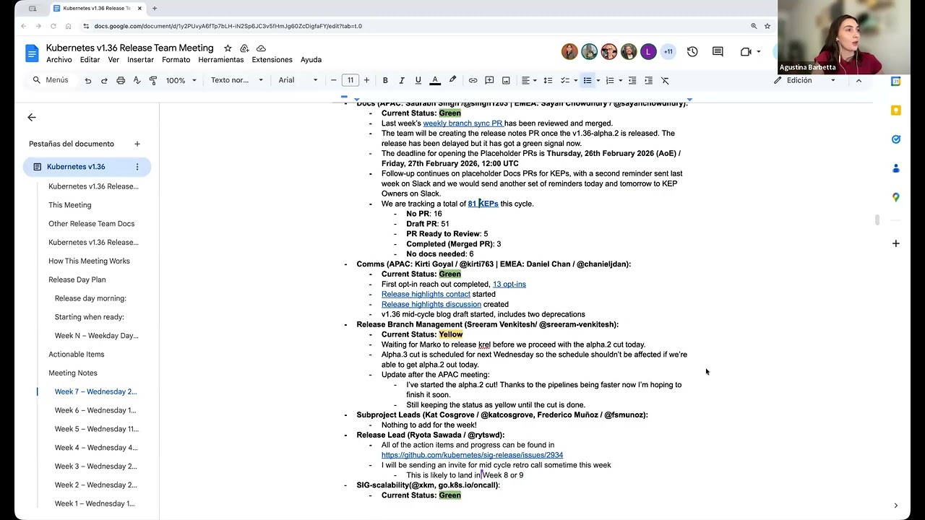Open options for Kubernetes v1.36 tab

137,167
